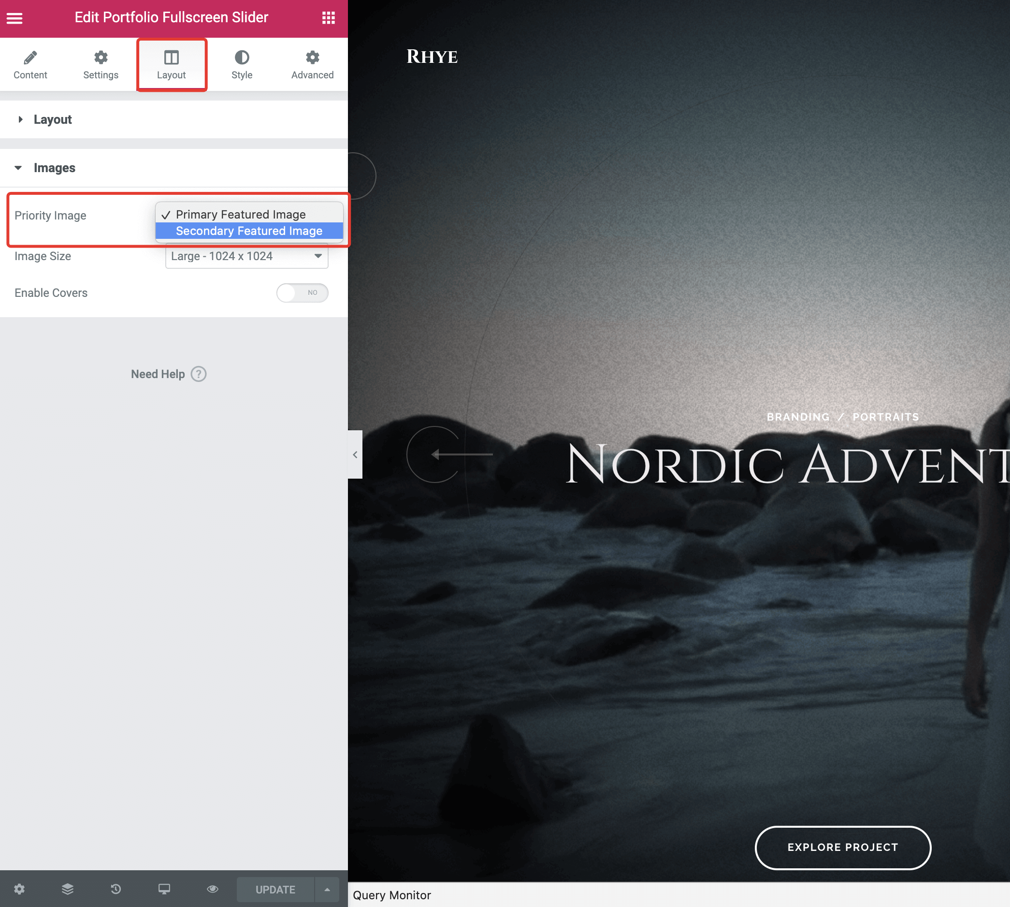Switch to the Advanced tab
This screenshot has height=907, width=1010.
[312, 65]
